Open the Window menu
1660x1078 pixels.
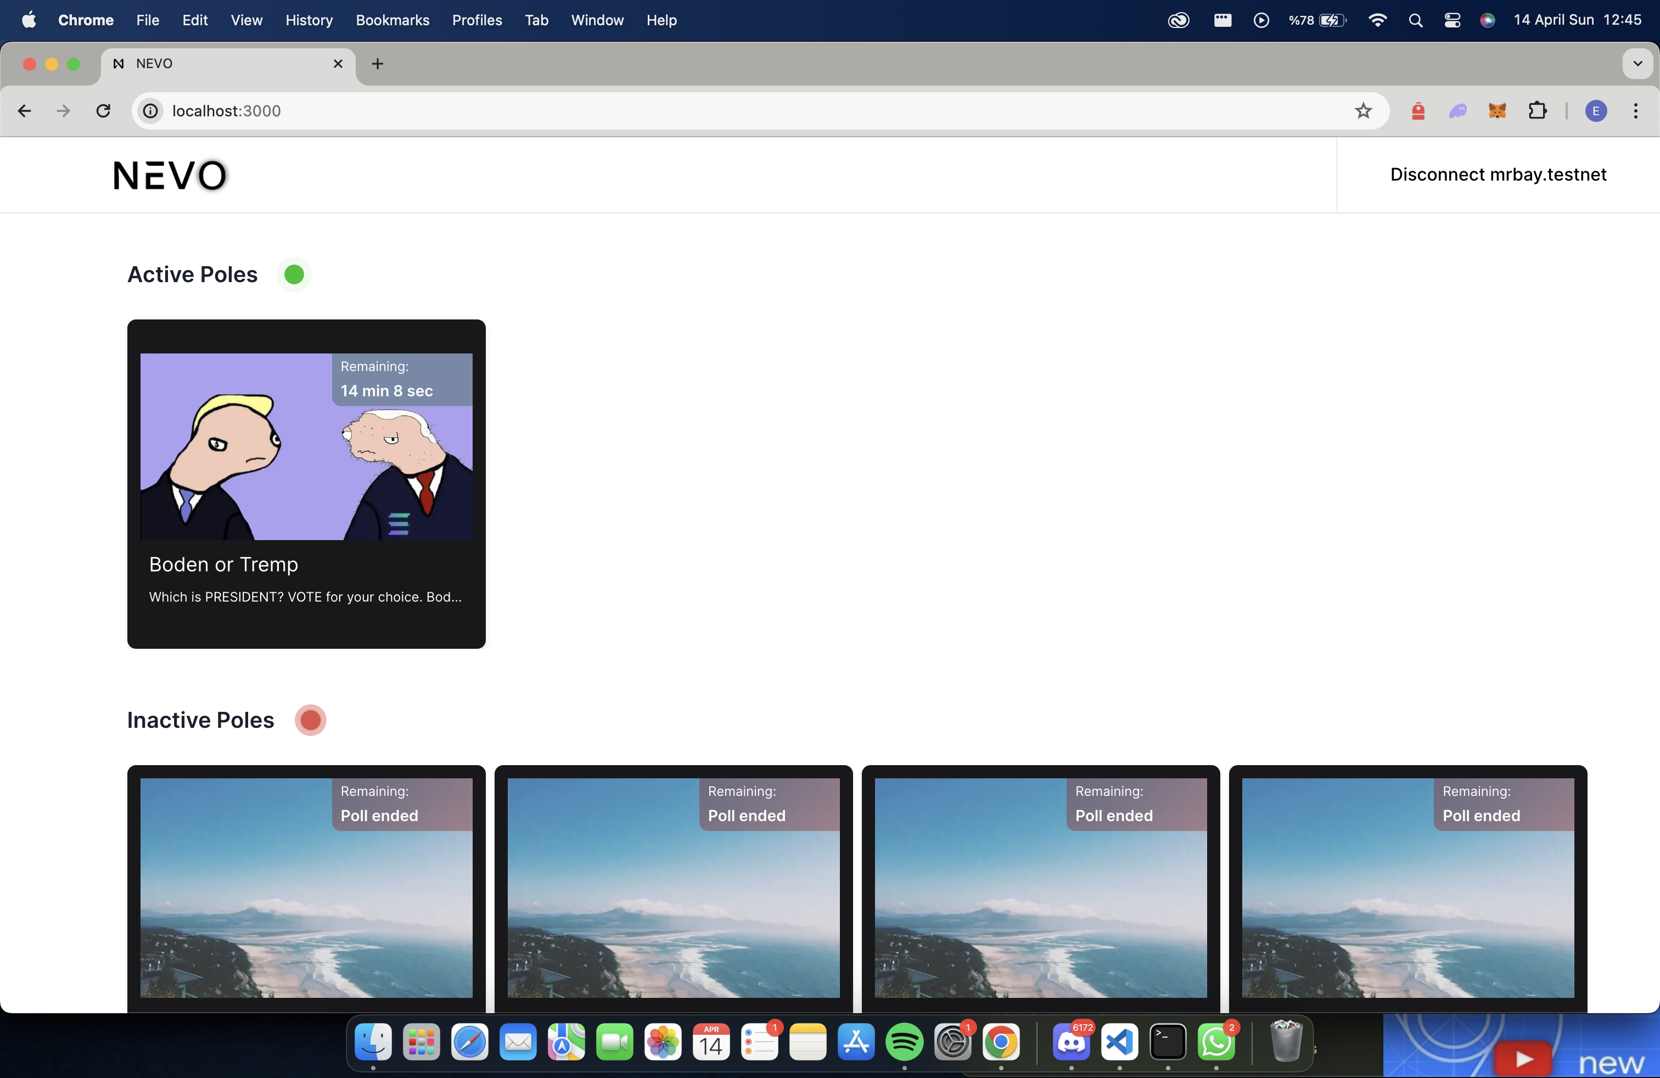click(597, 20)
